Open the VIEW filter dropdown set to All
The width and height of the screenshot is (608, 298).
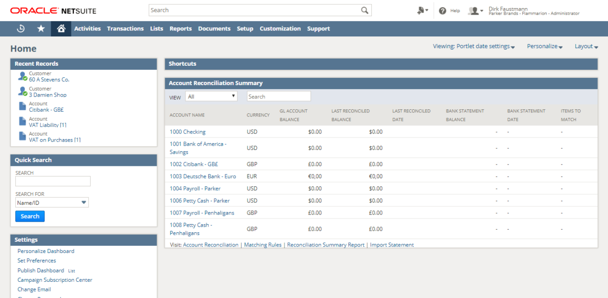point(211,96)
